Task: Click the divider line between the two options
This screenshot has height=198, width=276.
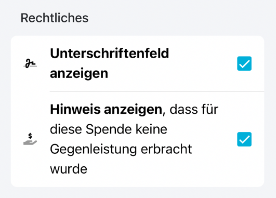Action: pos(157,91)
